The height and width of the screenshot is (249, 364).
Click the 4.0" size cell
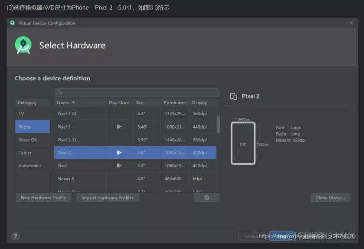tap(141, 179)
